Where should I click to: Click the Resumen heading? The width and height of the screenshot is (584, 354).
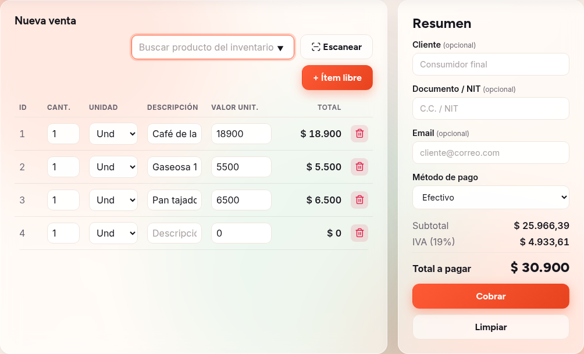tap(441, 23)
